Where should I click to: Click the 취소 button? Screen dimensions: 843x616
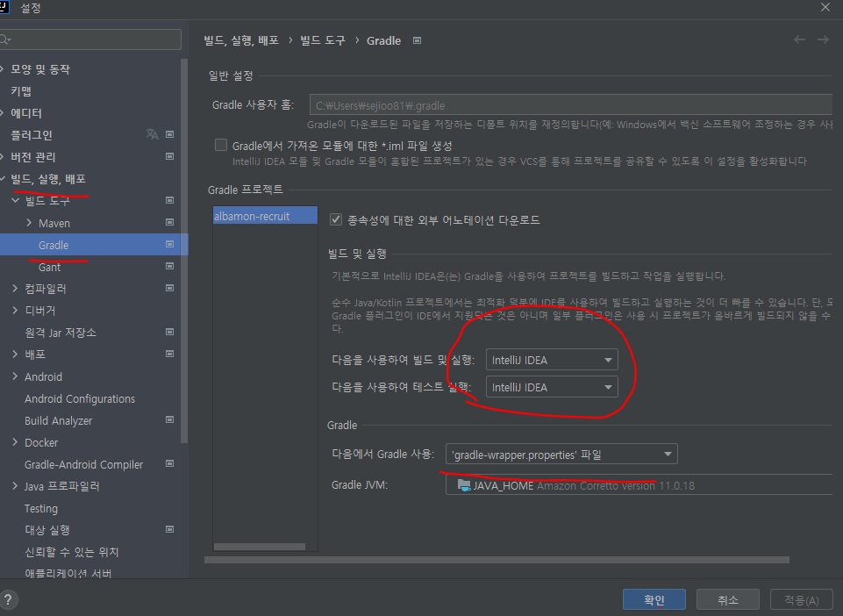[x=728, y=600]
